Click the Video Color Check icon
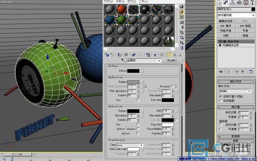The width and height of the screenshot is (257, 161). (181, 27)
